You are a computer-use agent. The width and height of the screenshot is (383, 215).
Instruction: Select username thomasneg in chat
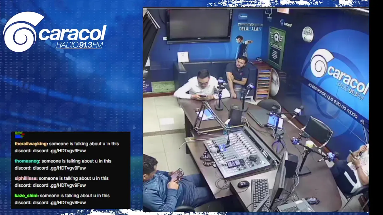pyautogui.click(x=27, y=161)
